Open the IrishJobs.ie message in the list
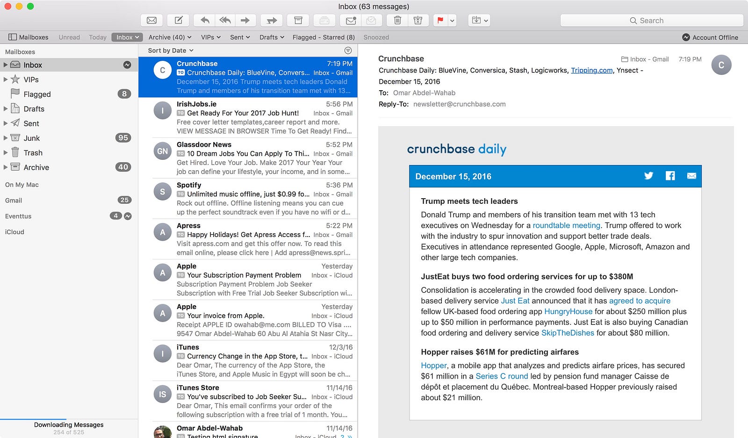Image resolution: width=748 pixels, height=438 pixels. 248,117
